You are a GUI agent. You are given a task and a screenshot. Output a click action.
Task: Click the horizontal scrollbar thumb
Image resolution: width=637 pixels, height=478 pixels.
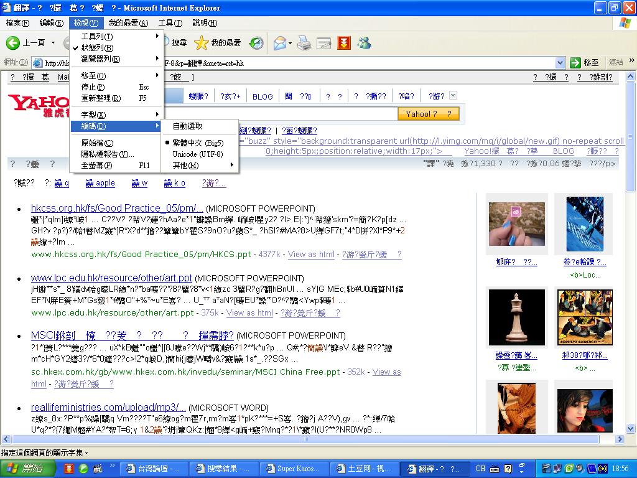(305, 439)
